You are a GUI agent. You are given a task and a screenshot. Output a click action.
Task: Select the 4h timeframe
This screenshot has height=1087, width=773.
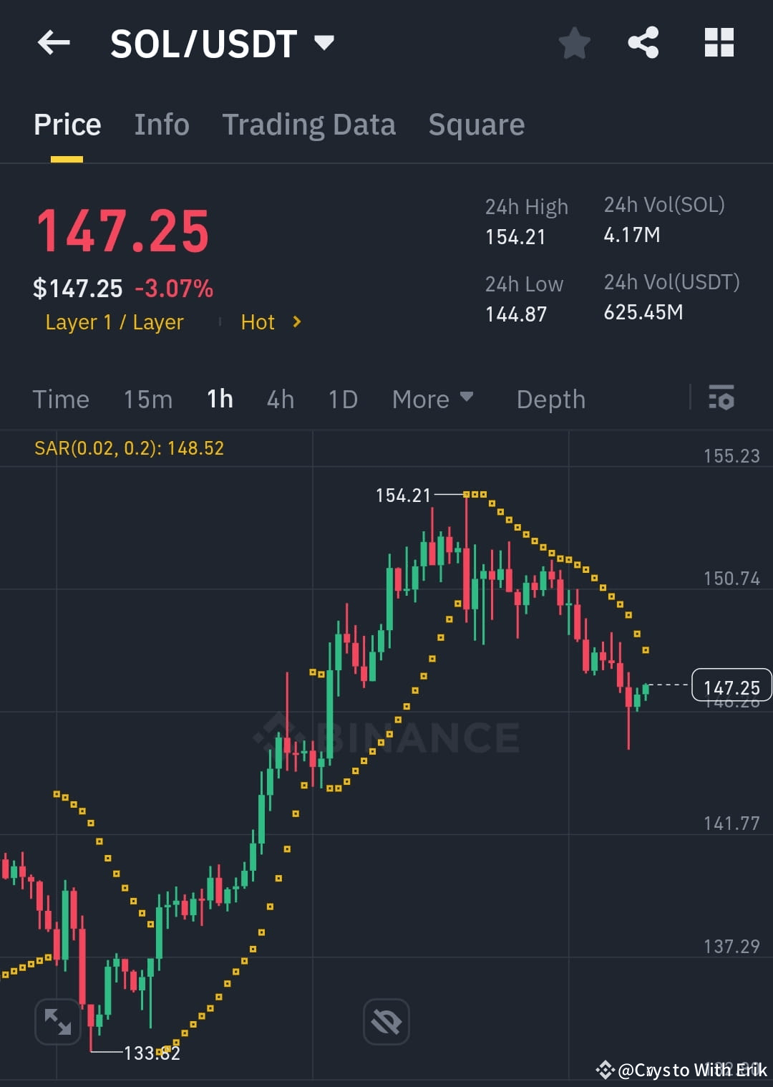coord(280,399)
